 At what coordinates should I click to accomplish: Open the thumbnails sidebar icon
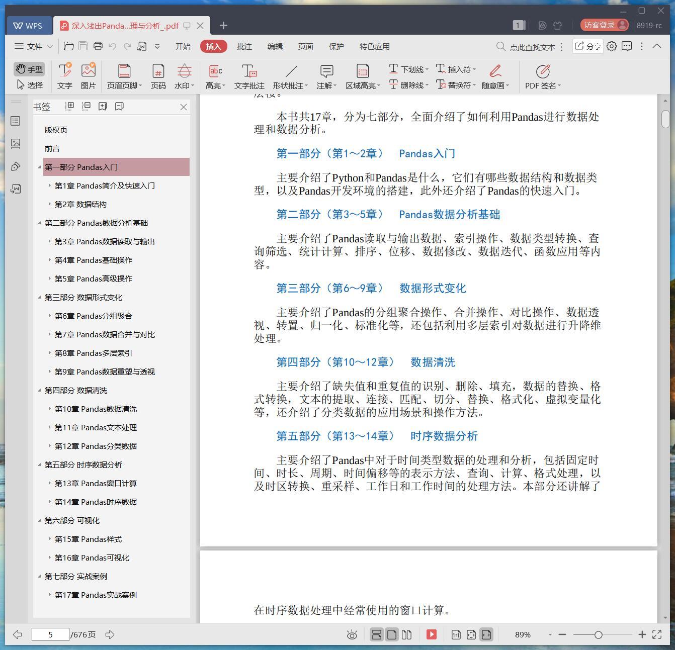click(x=16, y=144)
